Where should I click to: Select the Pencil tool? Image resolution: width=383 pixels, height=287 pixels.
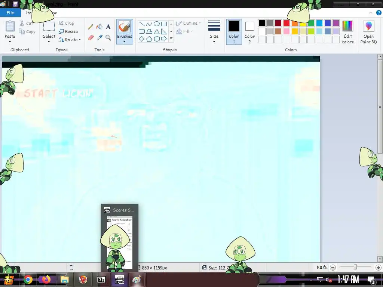pyautogui.click(x=91, y=27)
